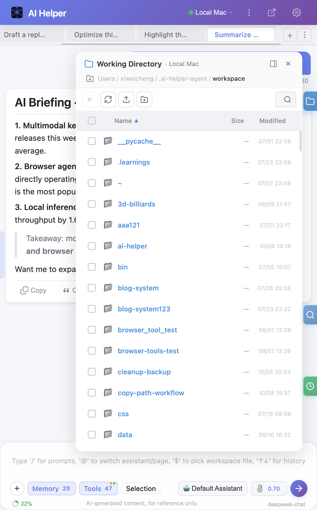Open the header vertical dots menu
Screen dimensions: 317x510
[249, 12]
